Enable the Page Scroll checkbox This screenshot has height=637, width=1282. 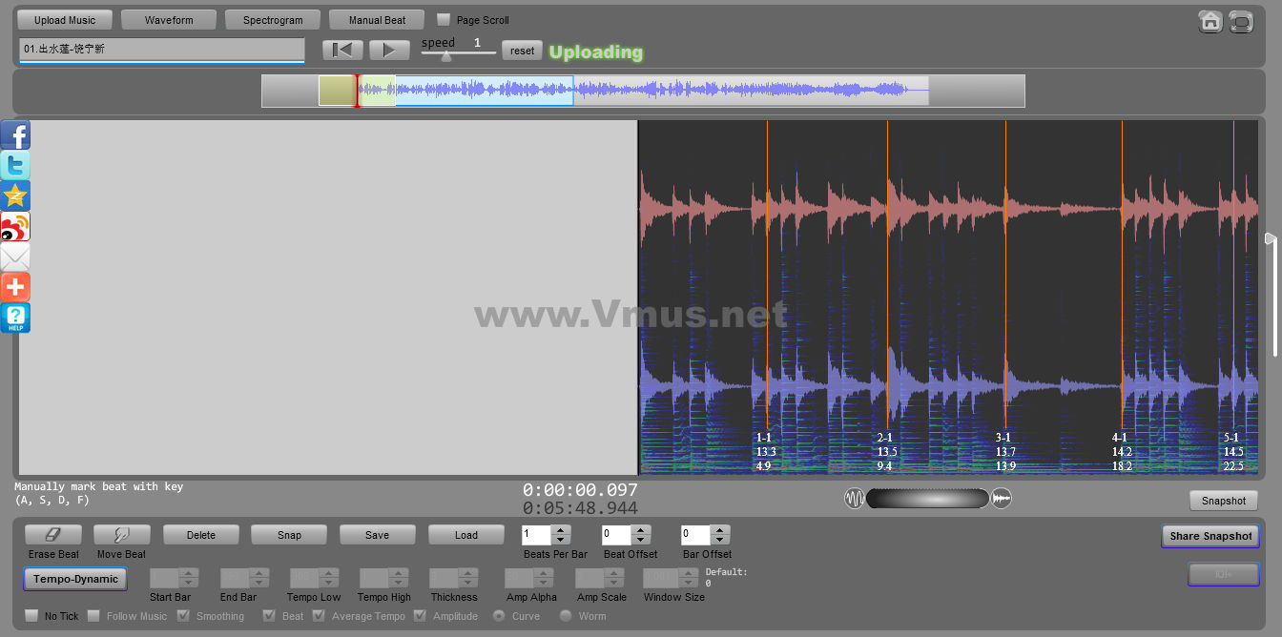pos(444,19)
